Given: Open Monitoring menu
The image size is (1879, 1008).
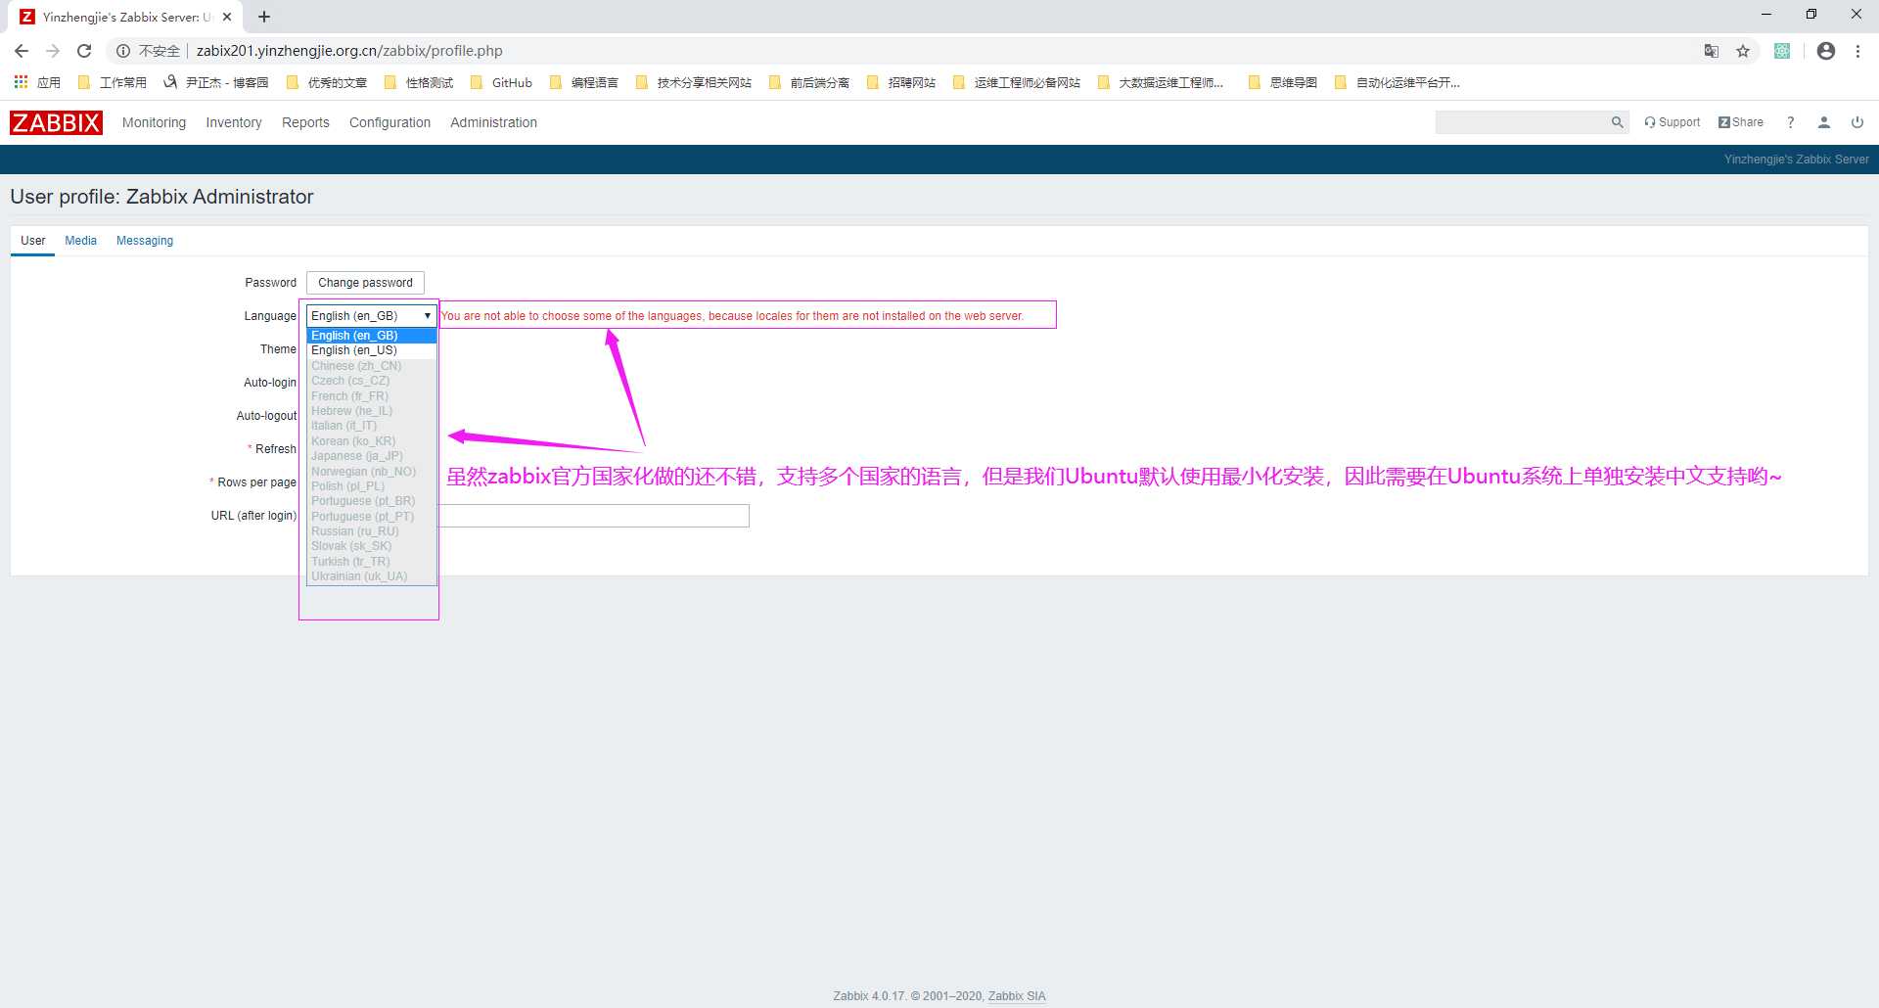Looking at the screenshot, I should tap(154, 122).
